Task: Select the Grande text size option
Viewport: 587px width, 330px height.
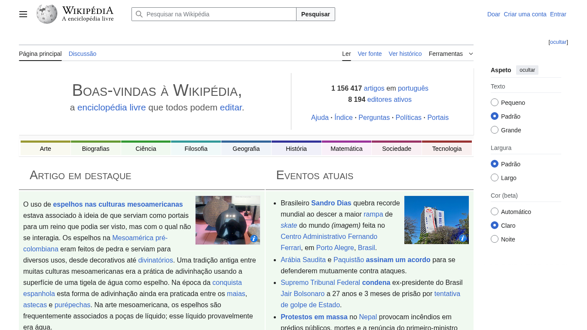Action: click(x=495, y=130)
